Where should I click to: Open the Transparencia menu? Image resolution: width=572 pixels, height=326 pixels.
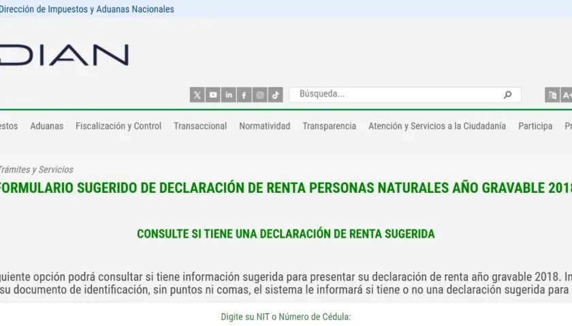[330, 126]
